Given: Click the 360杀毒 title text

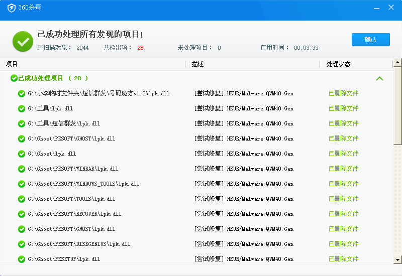Looking at the screenshot, I should click(x=30, y=8).
